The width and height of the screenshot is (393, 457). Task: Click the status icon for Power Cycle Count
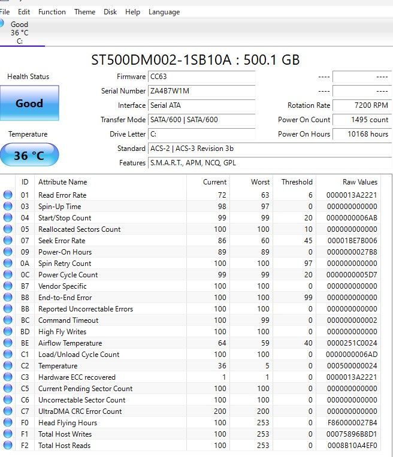click(8, 274)
